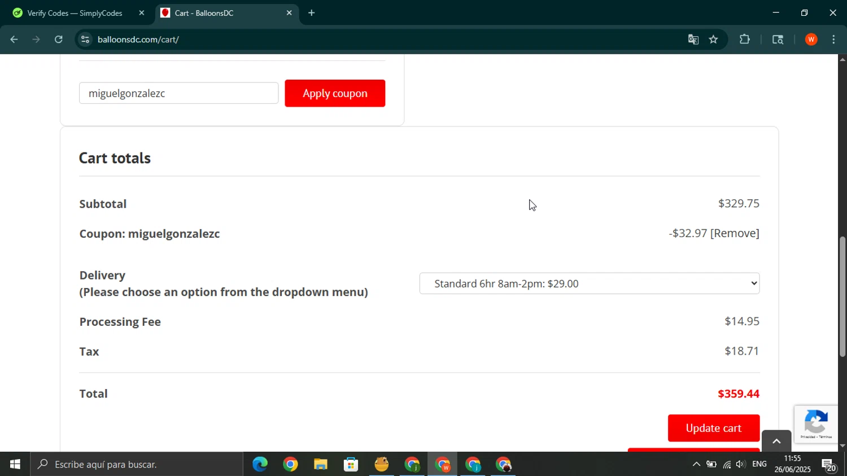Viewport: 847px width, 476px height.
Task: Click the page vertical scrollbar thumb
Action: (842, 296)
